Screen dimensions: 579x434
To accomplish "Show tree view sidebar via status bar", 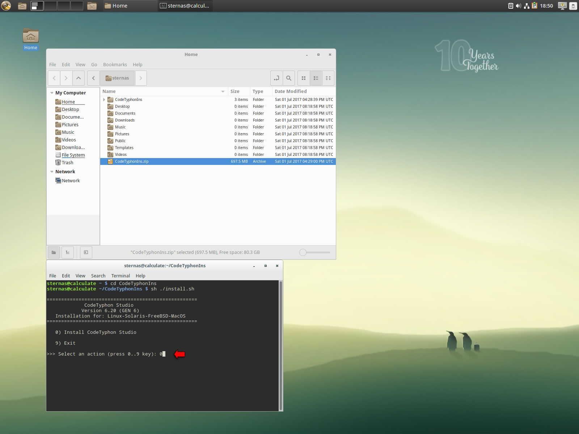I will (x=68, y=252).
